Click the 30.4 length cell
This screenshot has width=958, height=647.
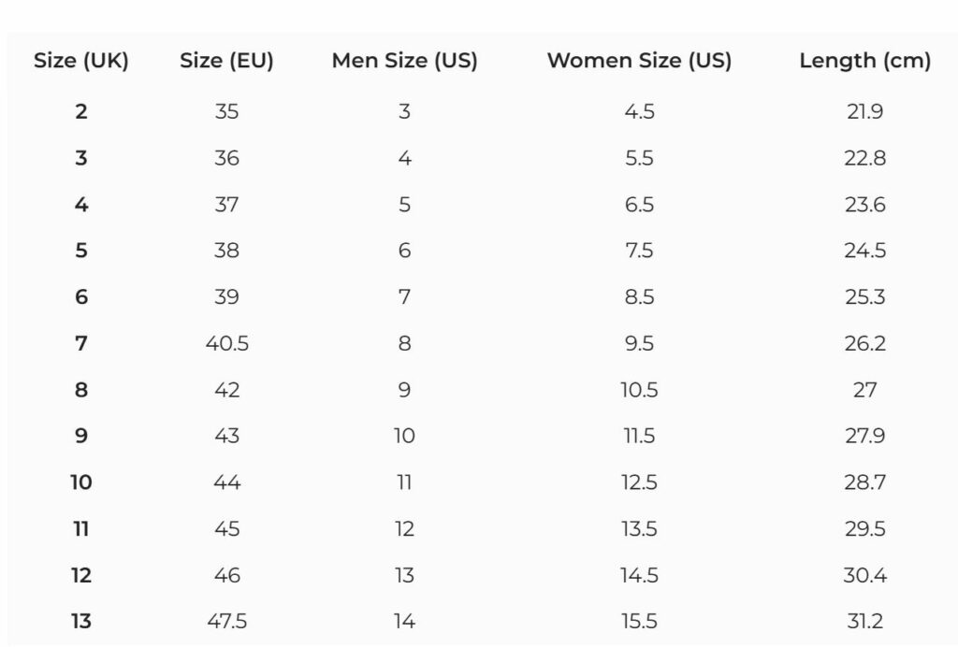tap(864, 575)
